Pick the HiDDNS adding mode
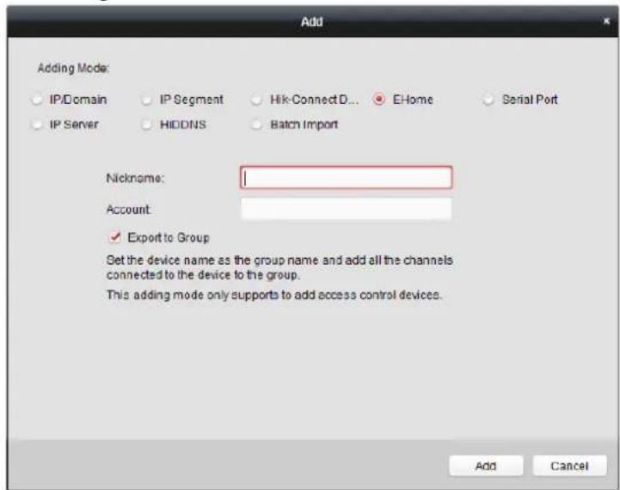The image size is (620, 490). point(146,125)
